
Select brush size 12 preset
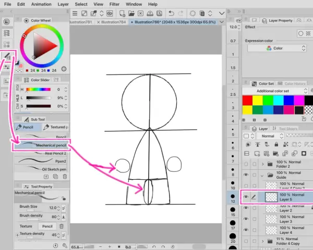pos(233,198)
